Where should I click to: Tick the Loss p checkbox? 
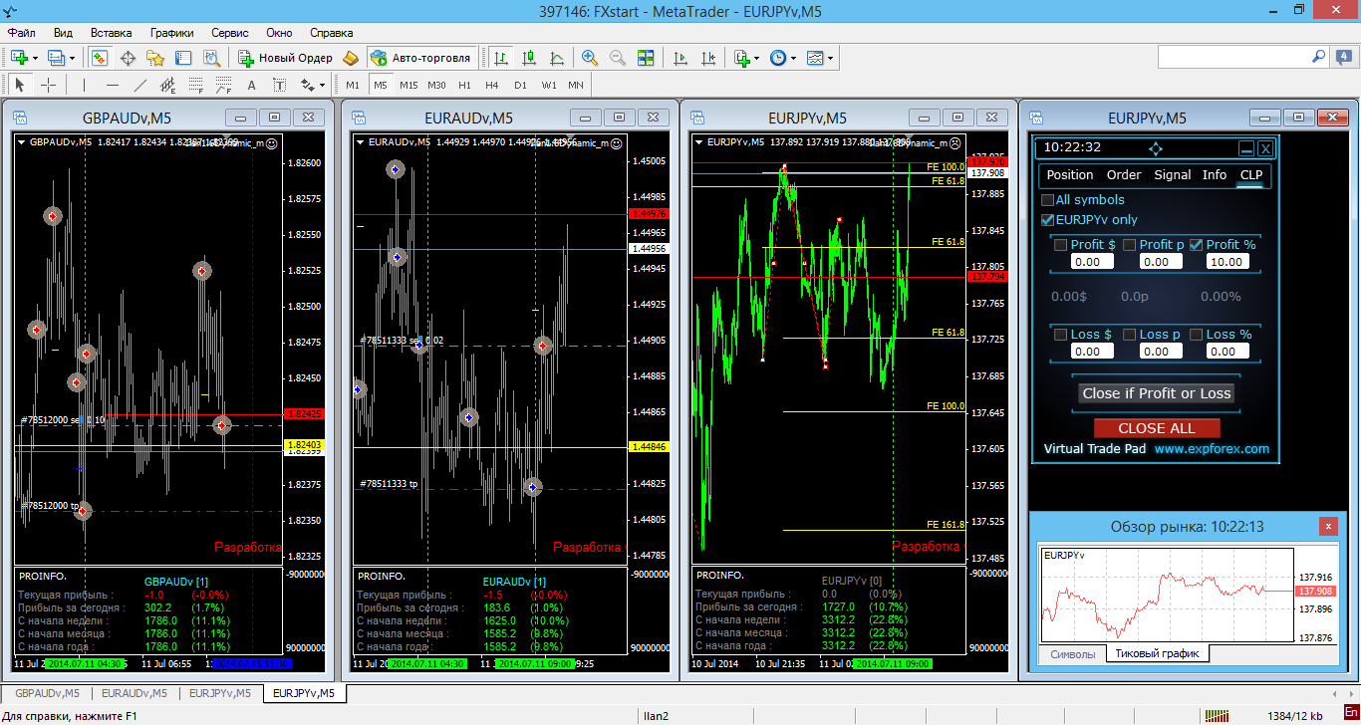(1130, 335)
